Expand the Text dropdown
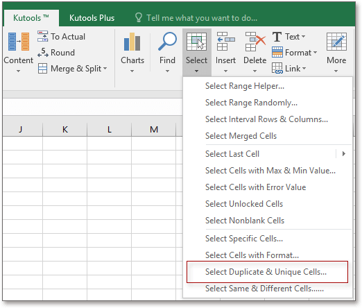Viewport: 362px width, 308px height. (x=303, y=37)
